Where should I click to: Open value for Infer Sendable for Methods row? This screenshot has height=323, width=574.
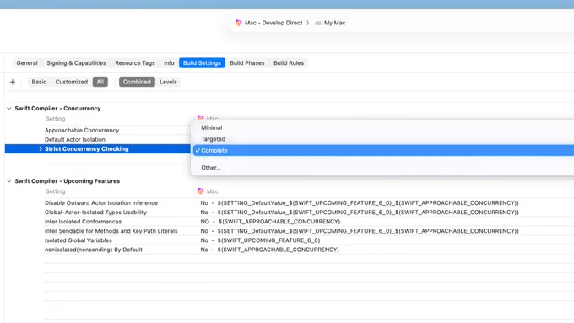pos(360,231)
